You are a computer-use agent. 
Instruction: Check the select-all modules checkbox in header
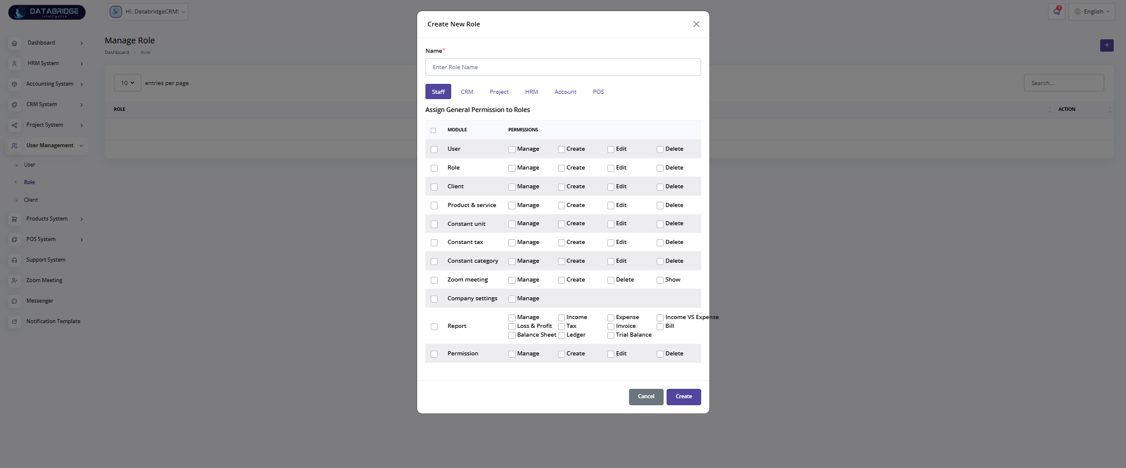point(434,130)
